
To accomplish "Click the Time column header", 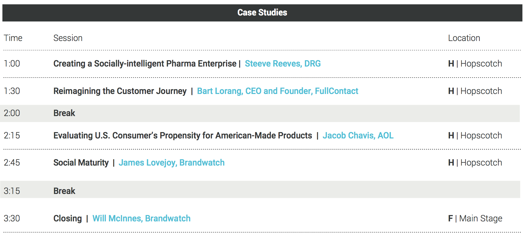I will coord(13,38).
